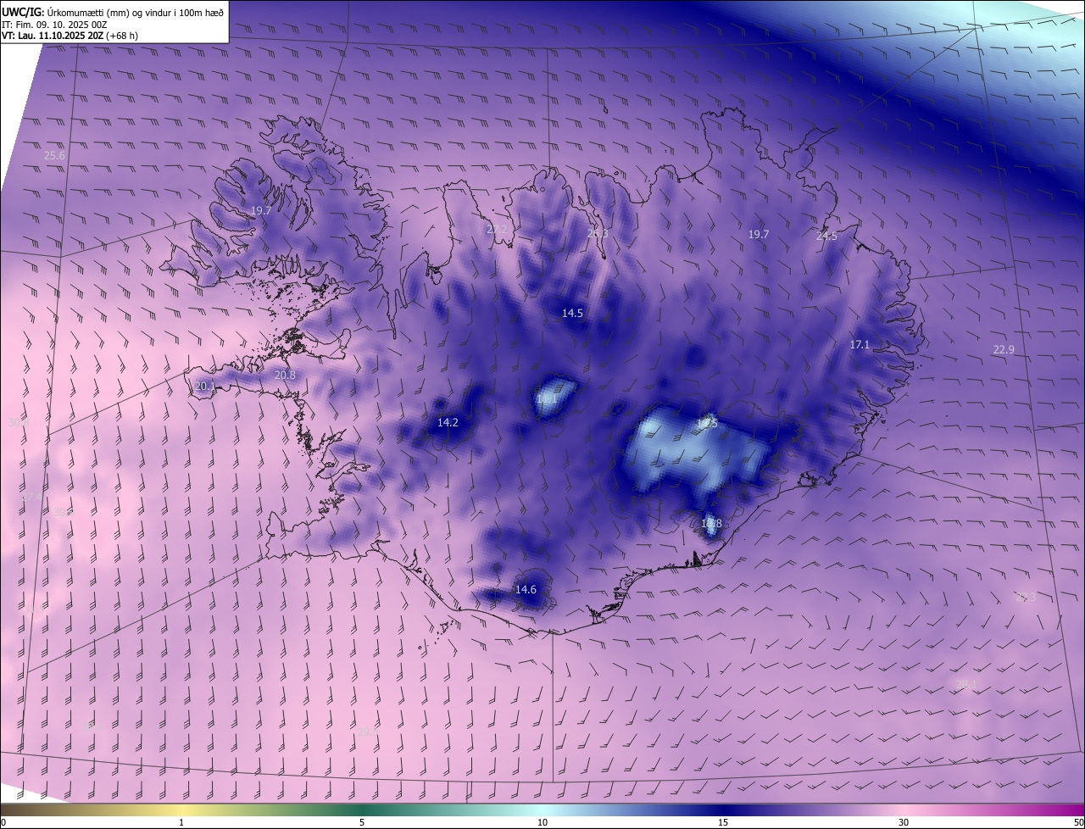Screen dimensions: 1085x829
Task: Click the 25.6 value over the northwest sea
Action: click(54, 156)
